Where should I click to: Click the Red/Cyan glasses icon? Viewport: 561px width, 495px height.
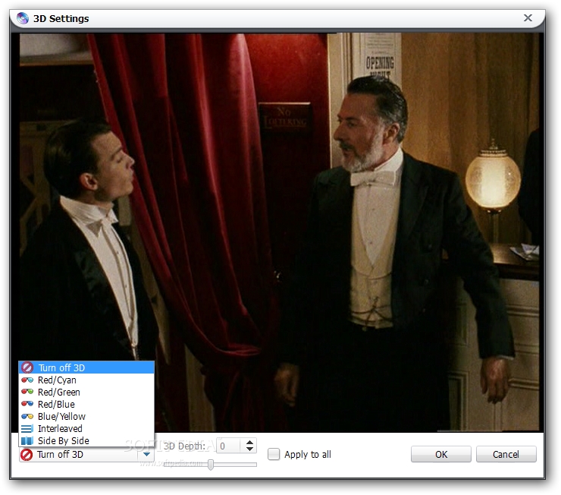point(27,380)
